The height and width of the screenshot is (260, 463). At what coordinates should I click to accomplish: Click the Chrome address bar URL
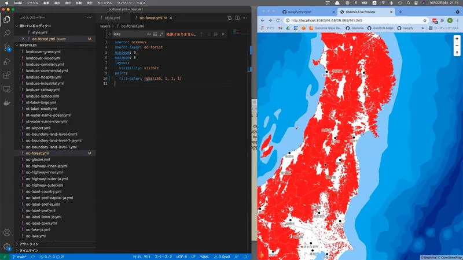click(x=326, y=20)
